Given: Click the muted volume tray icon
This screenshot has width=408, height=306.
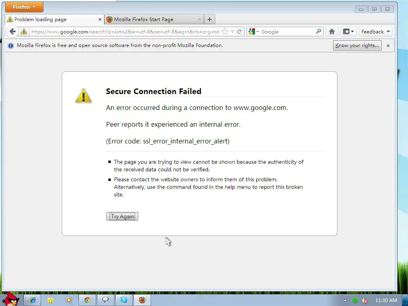Looking at the screenshot, I should coord(365,301).
